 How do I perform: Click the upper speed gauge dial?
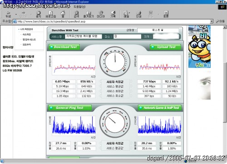click(115, 62)
